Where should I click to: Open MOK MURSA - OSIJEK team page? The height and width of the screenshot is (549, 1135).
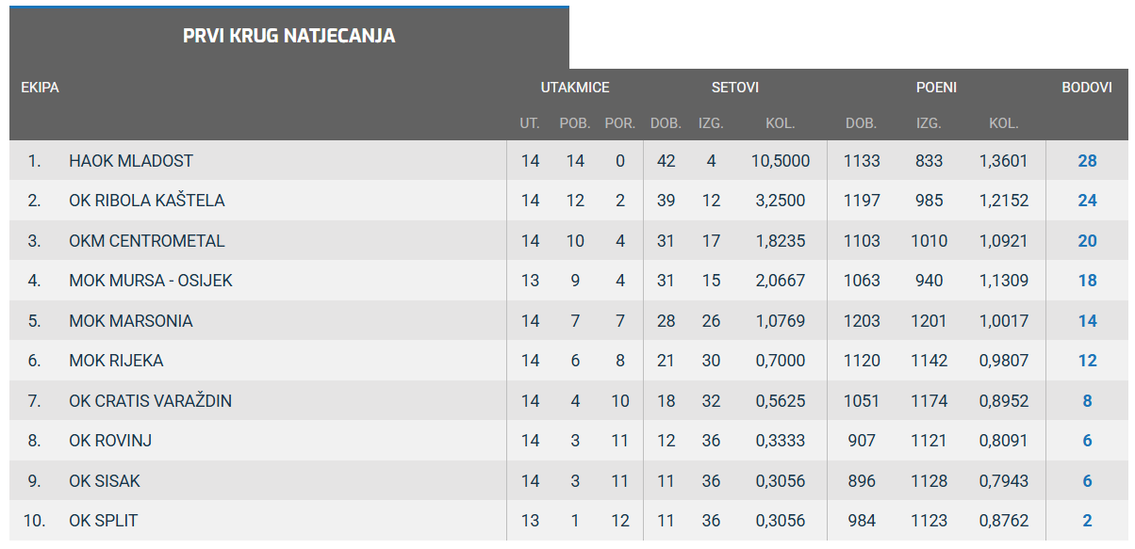(150, 281)
